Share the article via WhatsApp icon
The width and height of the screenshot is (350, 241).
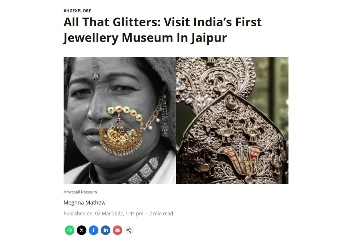pos(70,230)
